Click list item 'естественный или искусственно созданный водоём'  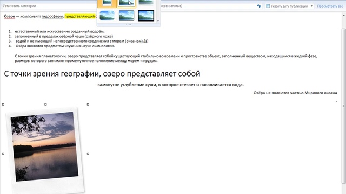(59, 31)
